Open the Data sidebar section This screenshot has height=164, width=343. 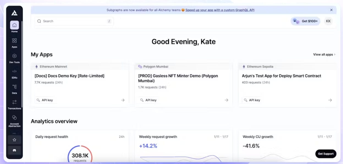(14, 89)
